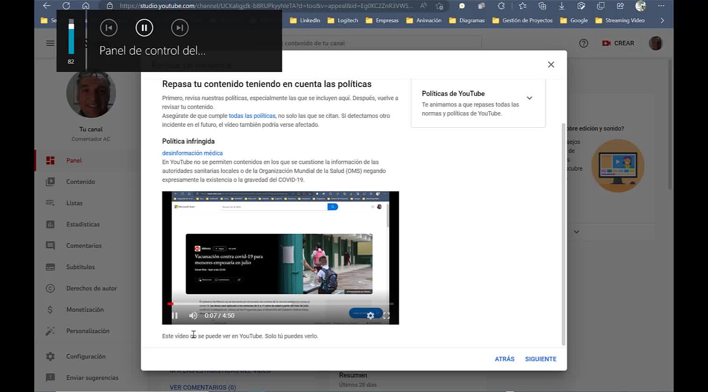Screen dimensions: 708x392
Task: Adjust the system volume slider at 82
Action: (71, 36)
